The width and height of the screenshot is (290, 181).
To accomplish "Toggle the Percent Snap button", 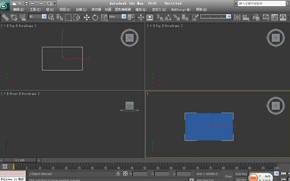I will coord(176,17).
